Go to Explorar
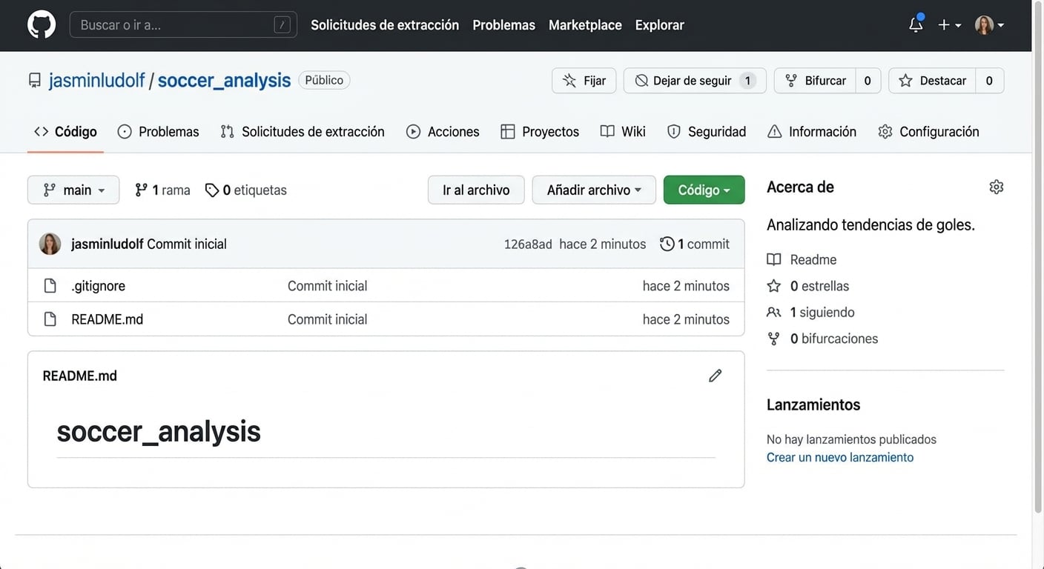Image resolution: width=1044 pixels, height=569 pixels. click(x=659, y=25)
